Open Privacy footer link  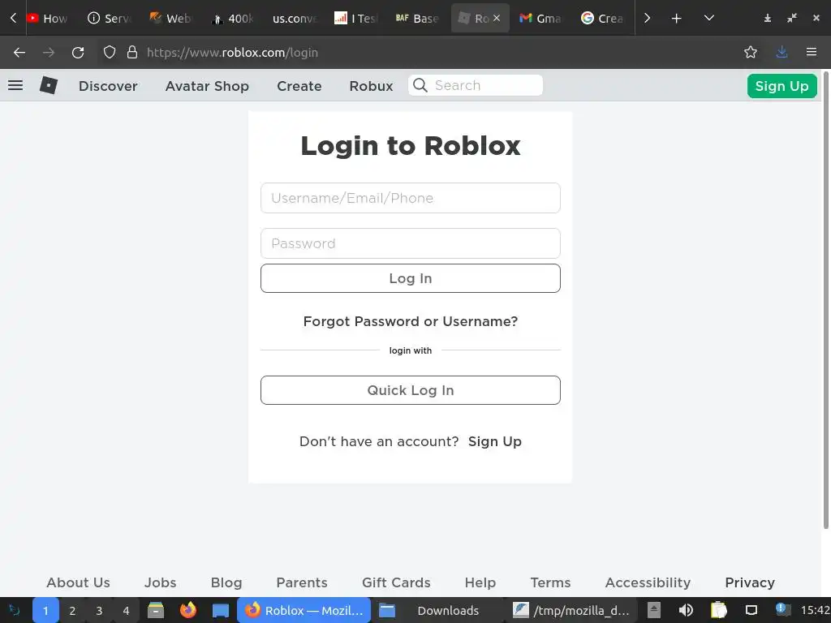749,582
